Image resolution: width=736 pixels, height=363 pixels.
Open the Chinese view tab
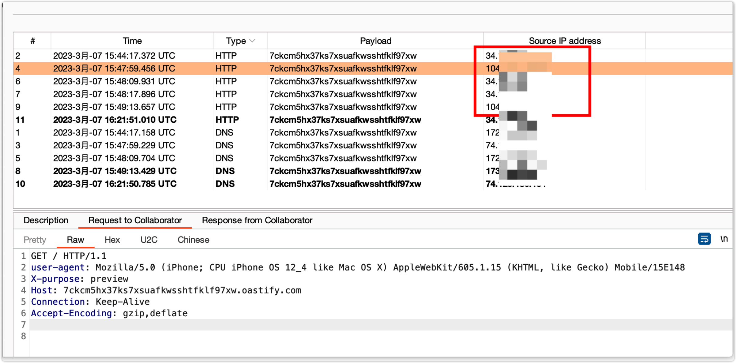[x=193, y=240]
